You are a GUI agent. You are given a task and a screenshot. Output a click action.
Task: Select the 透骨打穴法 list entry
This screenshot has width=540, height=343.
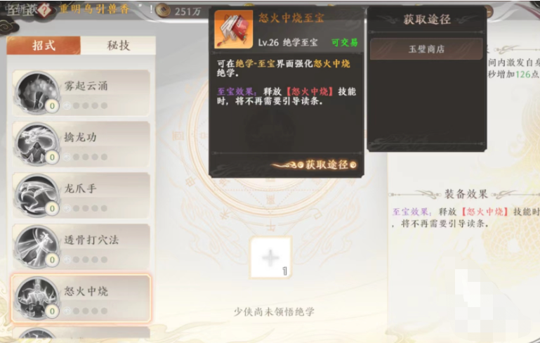point(81,247)
